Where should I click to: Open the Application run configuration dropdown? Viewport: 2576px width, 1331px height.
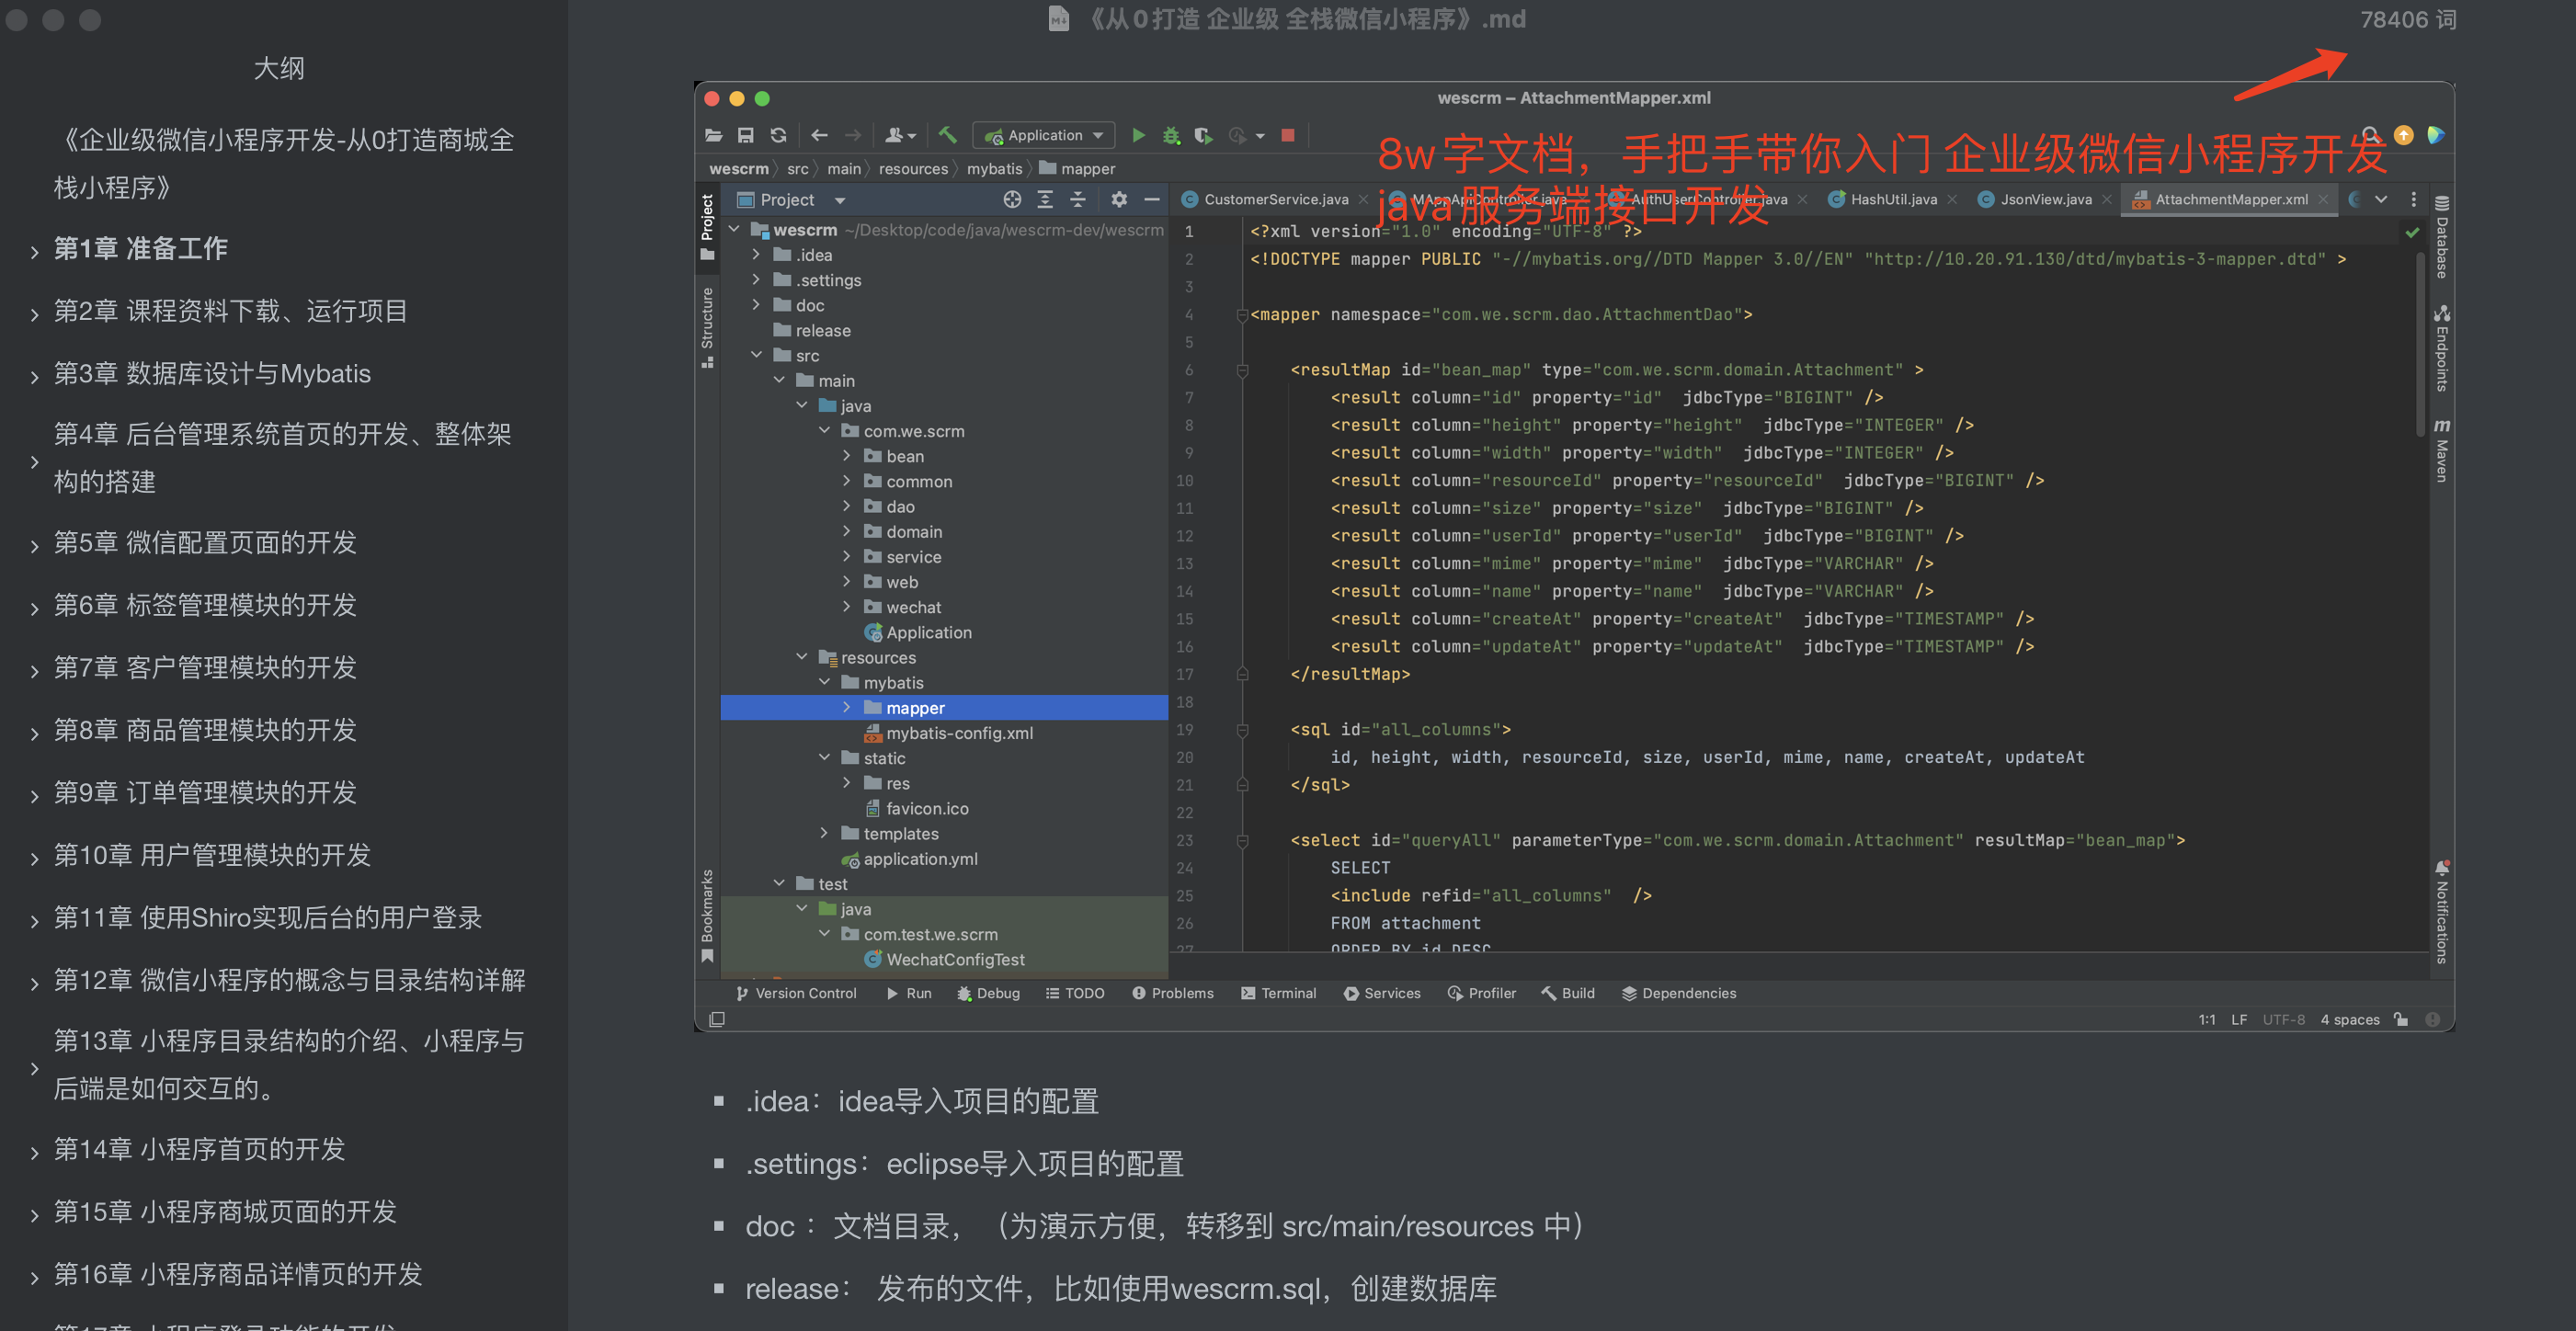coord(1044,135)
